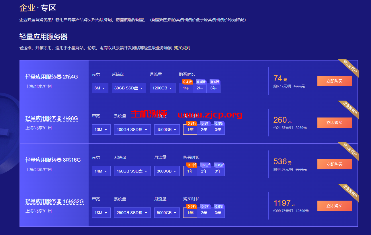Screen dimensions: 371x235
Task: Open the 160GB SSD盘 system disk dropdown
Action: tap(132, 171)
